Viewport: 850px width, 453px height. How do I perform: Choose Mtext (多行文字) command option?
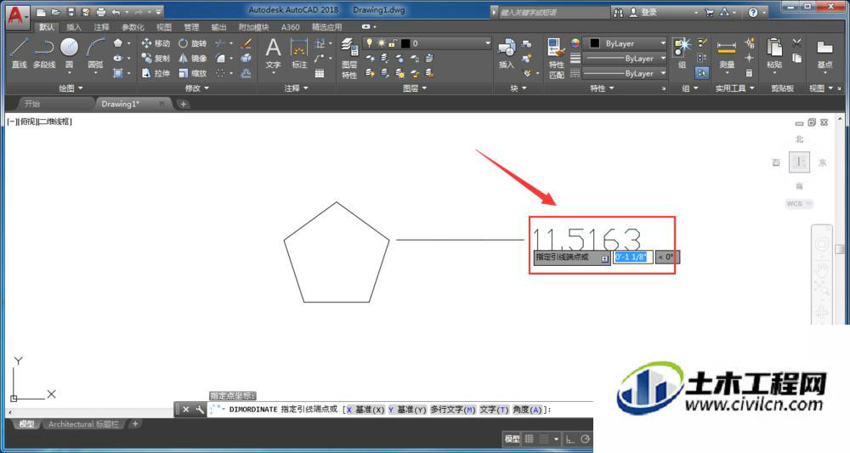(x=453, y=410)
